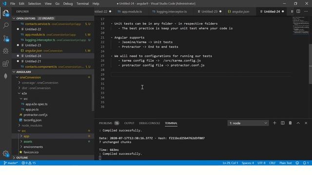Show the Debug Console tab
This screenshot has width=312, height=175.
click(149, 123)
